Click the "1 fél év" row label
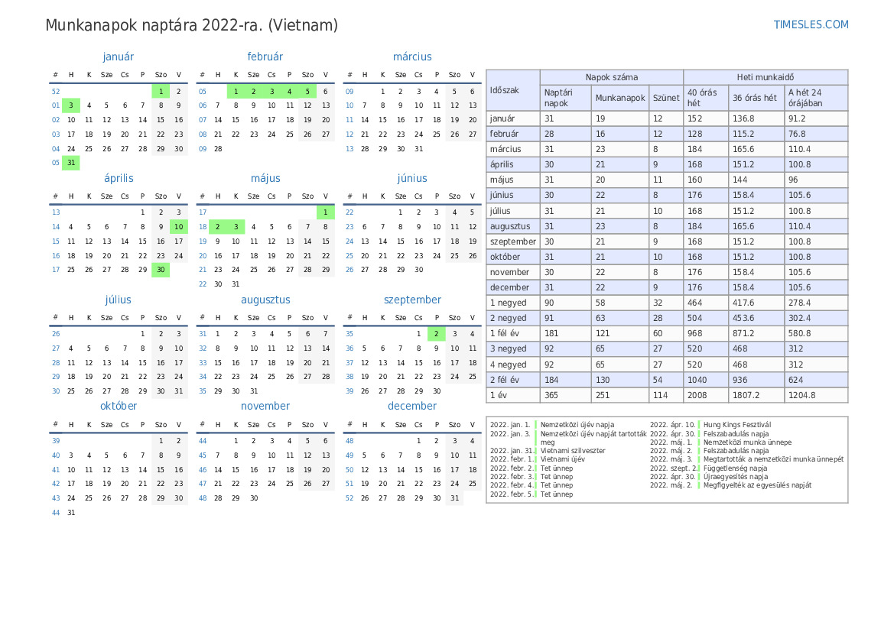The height and width of the screenshot is (632, 894). [x=505, y=333]
